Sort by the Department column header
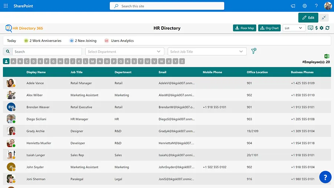This screenshot has width=334, height=188. click(123, 72)
